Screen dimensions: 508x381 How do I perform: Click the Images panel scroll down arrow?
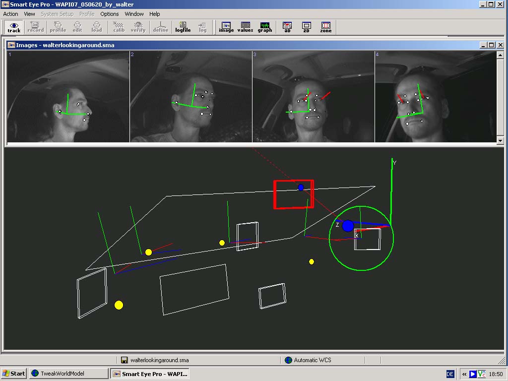pyautogui.click(x=500, y=141)
